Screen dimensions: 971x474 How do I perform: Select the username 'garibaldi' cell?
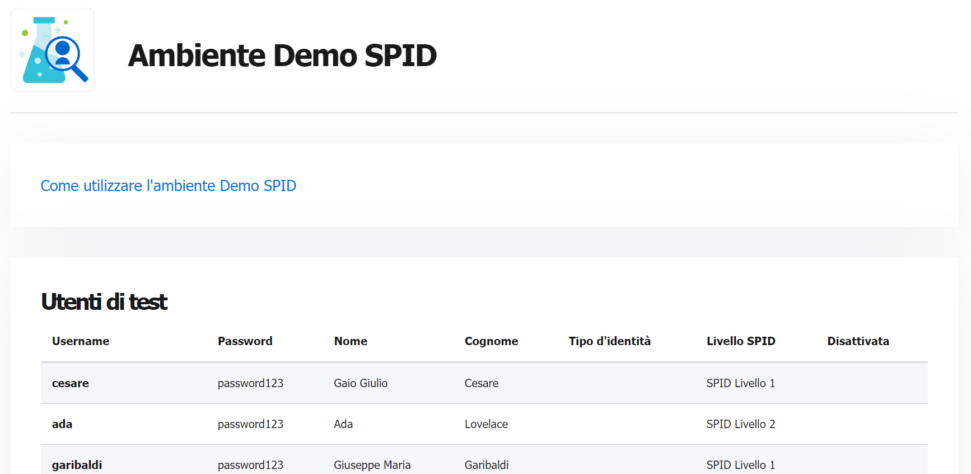click(77, 465)
